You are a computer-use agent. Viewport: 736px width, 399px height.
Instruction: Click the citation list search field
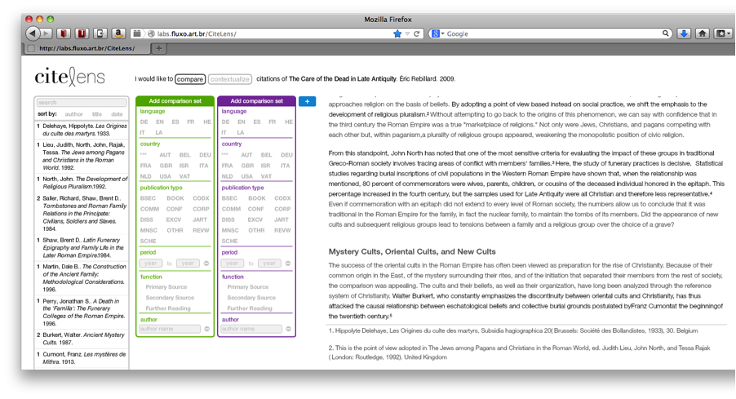pyautogui.click(x=82, y=102)
